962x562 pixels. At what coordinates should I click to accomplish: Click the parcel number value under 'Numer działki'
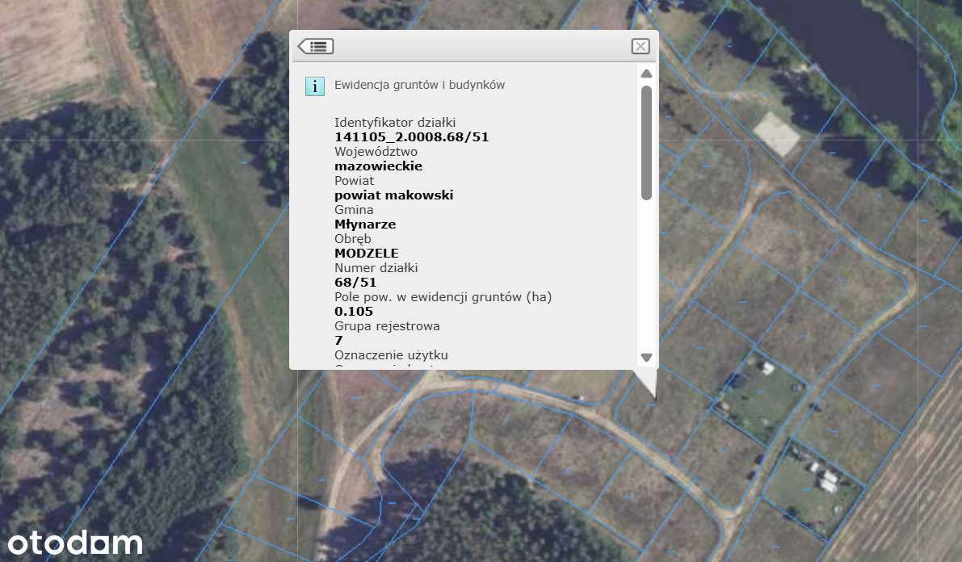point(355,283)
